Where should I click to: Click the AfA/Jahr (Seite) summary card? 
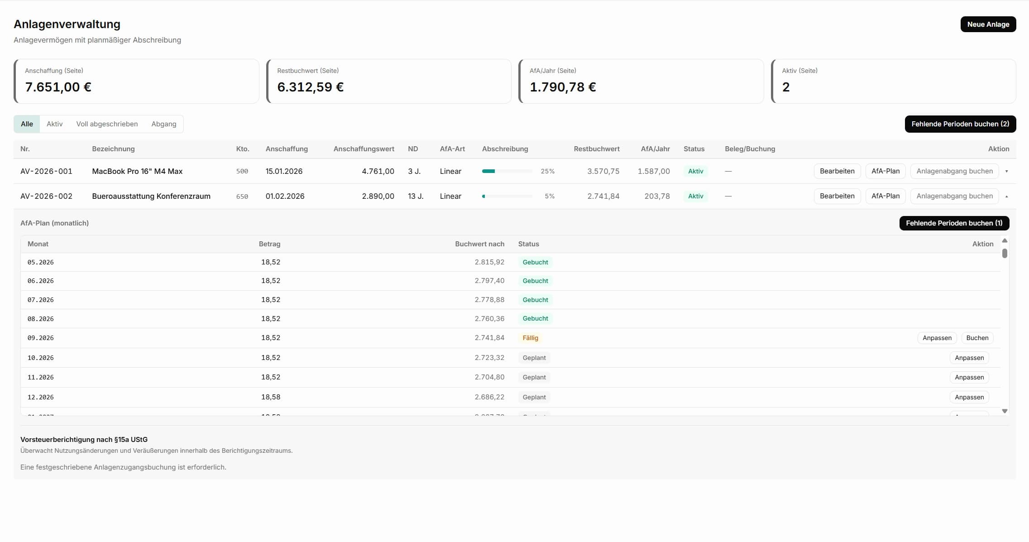coord(641,82)
